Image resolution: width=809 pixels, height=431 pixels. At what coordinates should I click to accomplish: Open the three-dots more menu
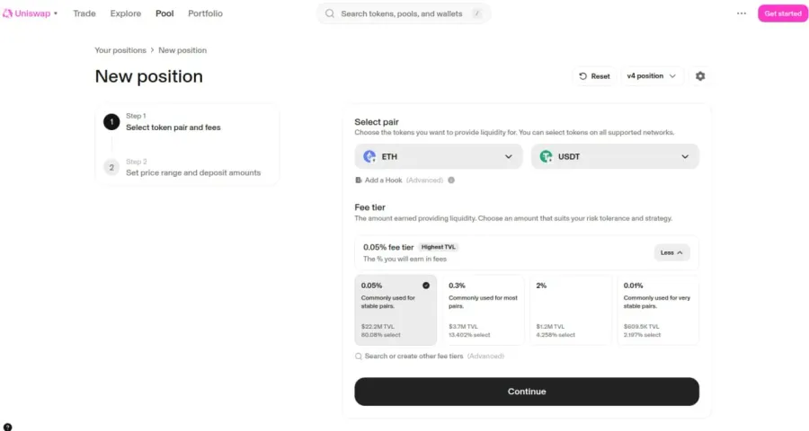(742, 13)
